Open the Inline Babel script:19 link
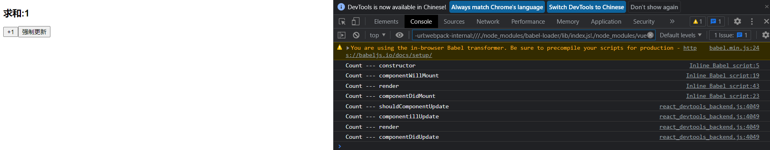770x150 pixels. pyautogui.click(x=722, y=75)
